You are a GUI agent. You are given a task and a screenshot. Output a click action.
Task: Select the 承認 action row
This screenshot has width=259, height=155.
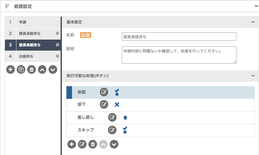click(x=160, y=92)
